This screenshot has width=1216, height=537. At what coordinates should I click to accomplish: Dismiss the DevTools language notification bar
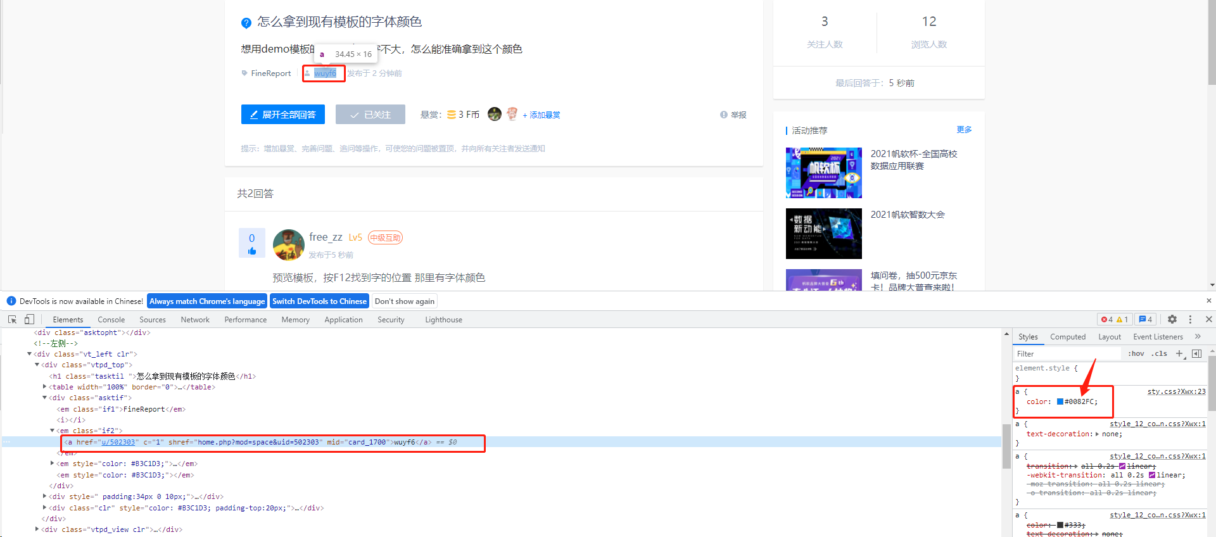point(1208,301)
